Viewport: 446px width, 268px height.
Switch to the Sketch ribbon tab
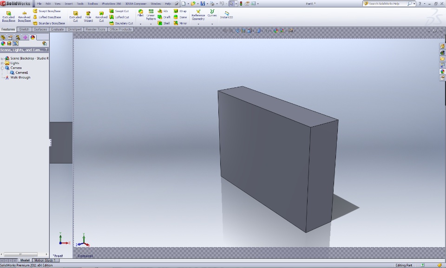tap(24, 29)
